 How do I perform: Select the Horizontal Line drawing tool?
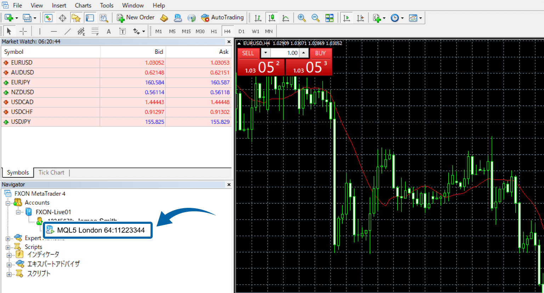[53, 31]
